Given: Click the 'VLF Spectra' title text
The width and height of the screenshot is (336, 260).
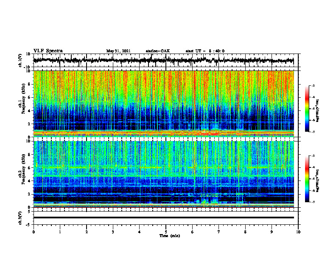Looking at the screenshot, I should 48,51.
